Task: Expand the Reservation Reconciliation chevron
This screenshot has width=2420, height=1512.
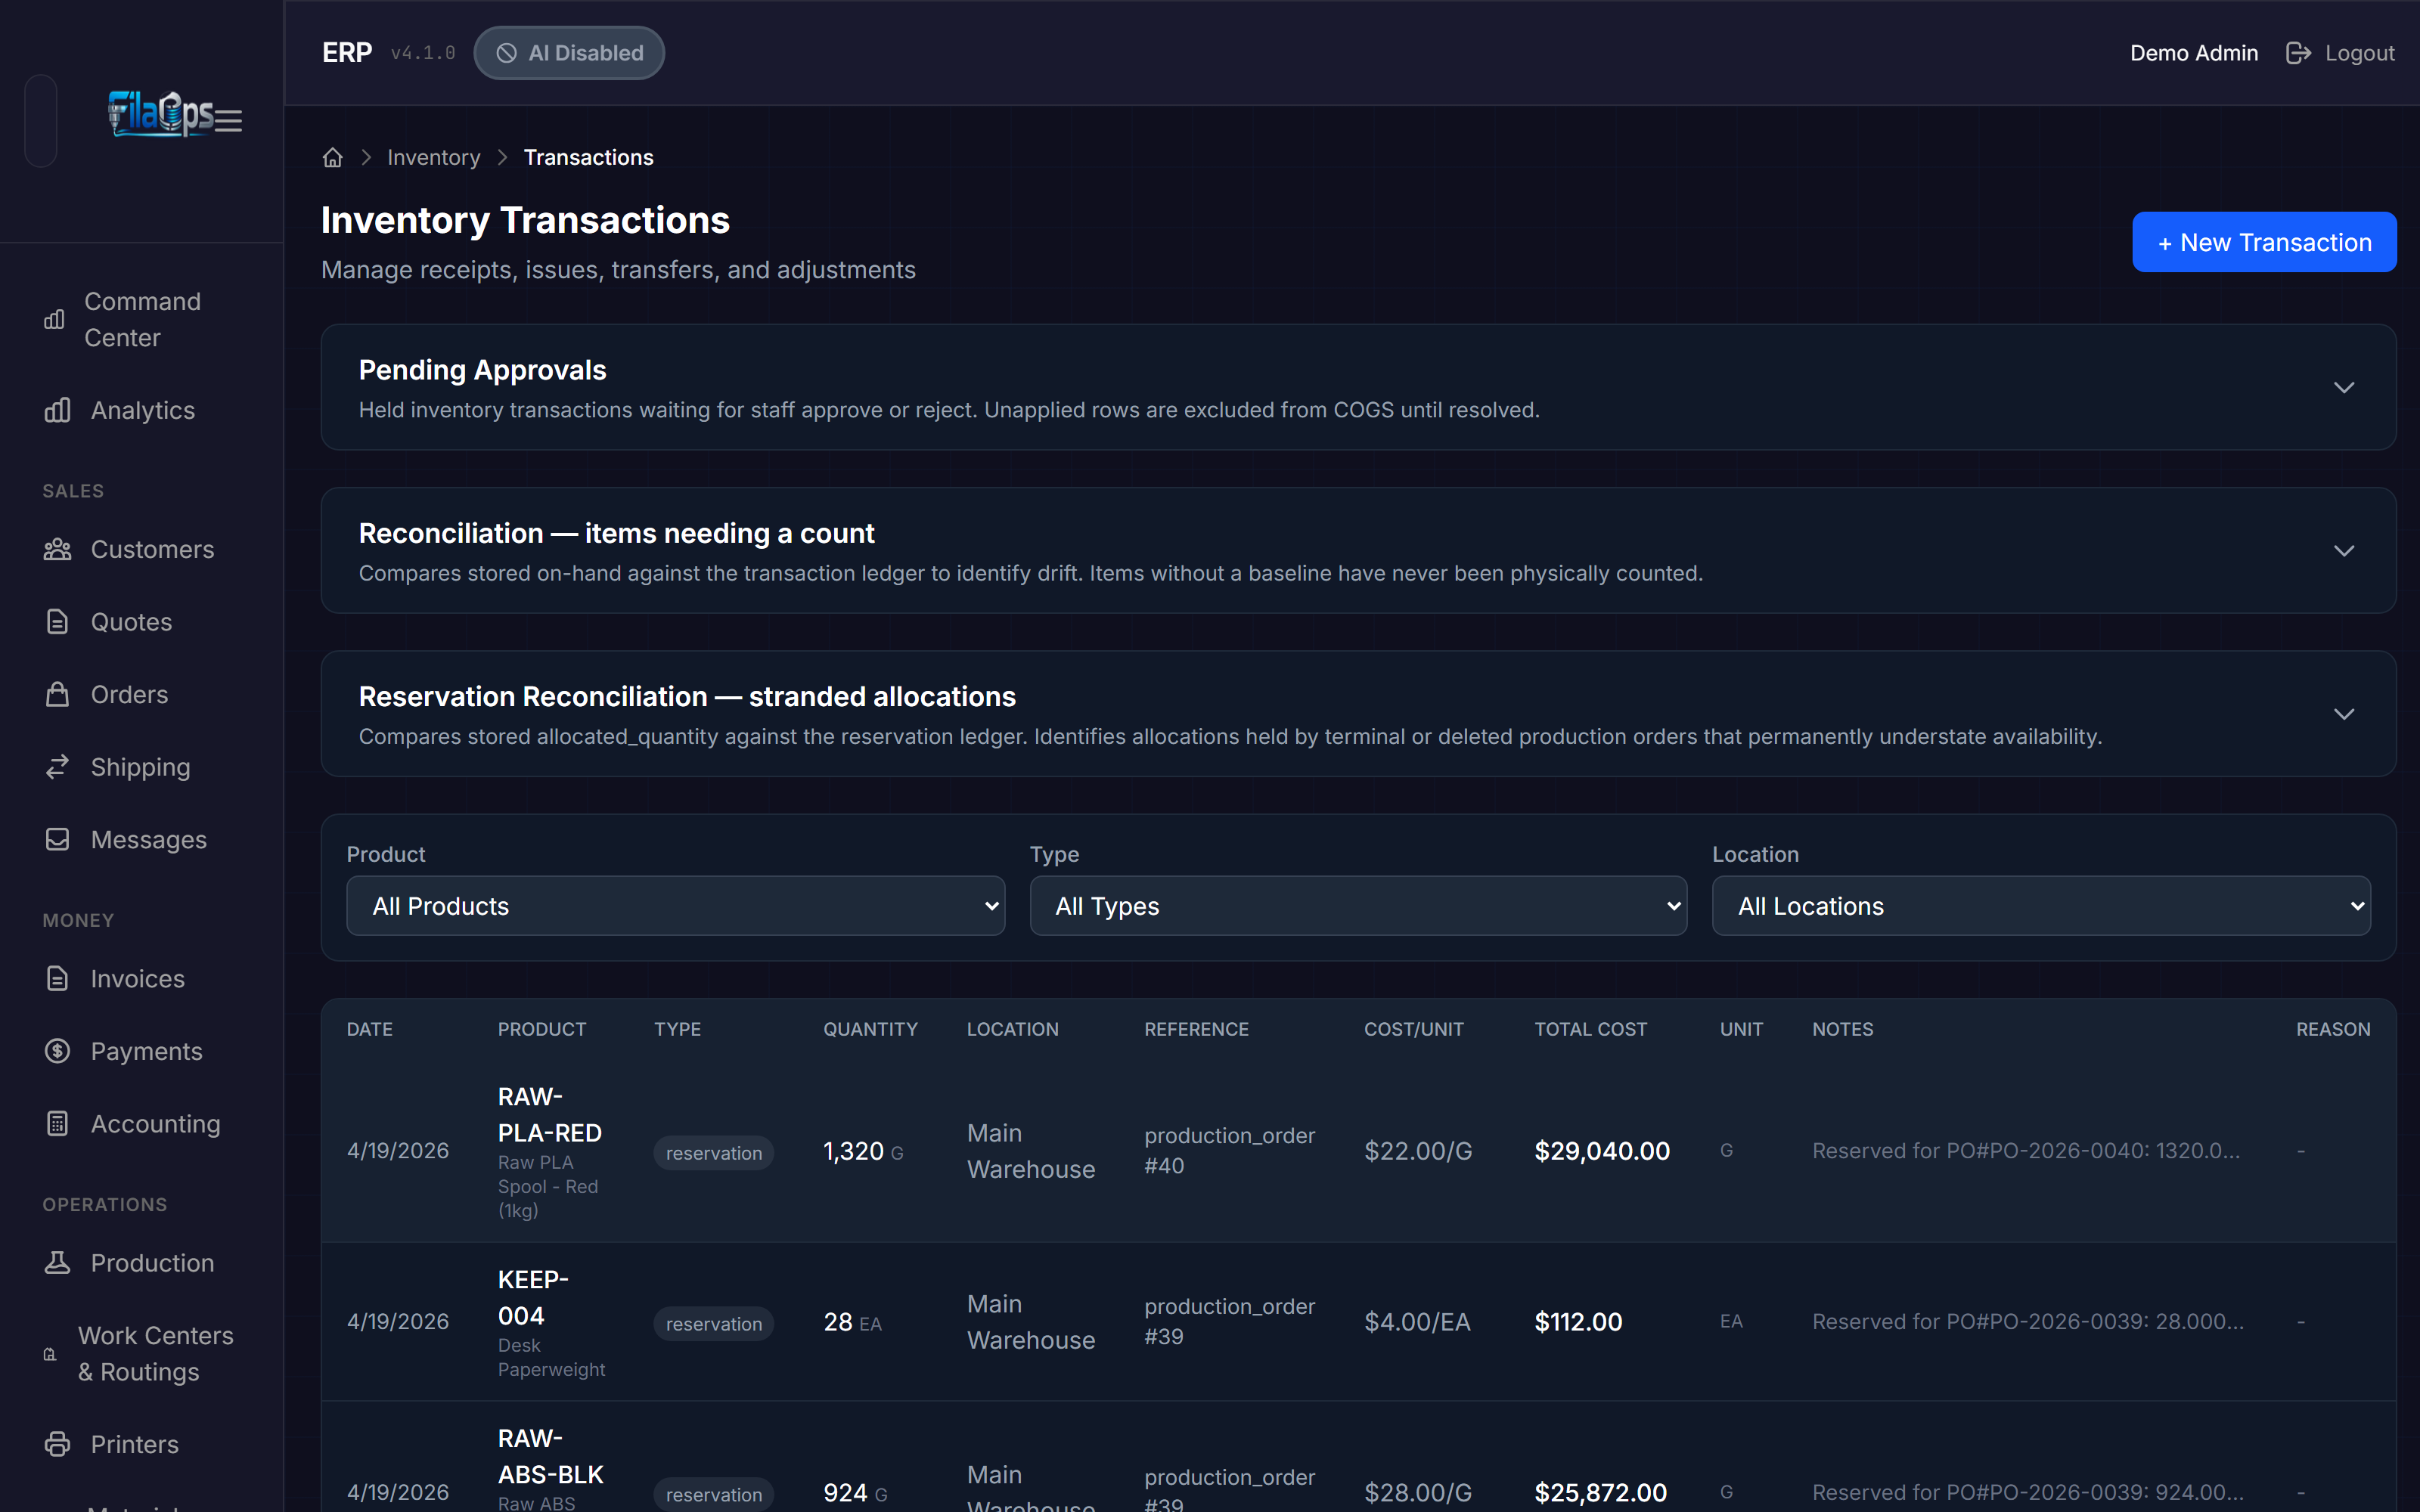Action: 2343,714
